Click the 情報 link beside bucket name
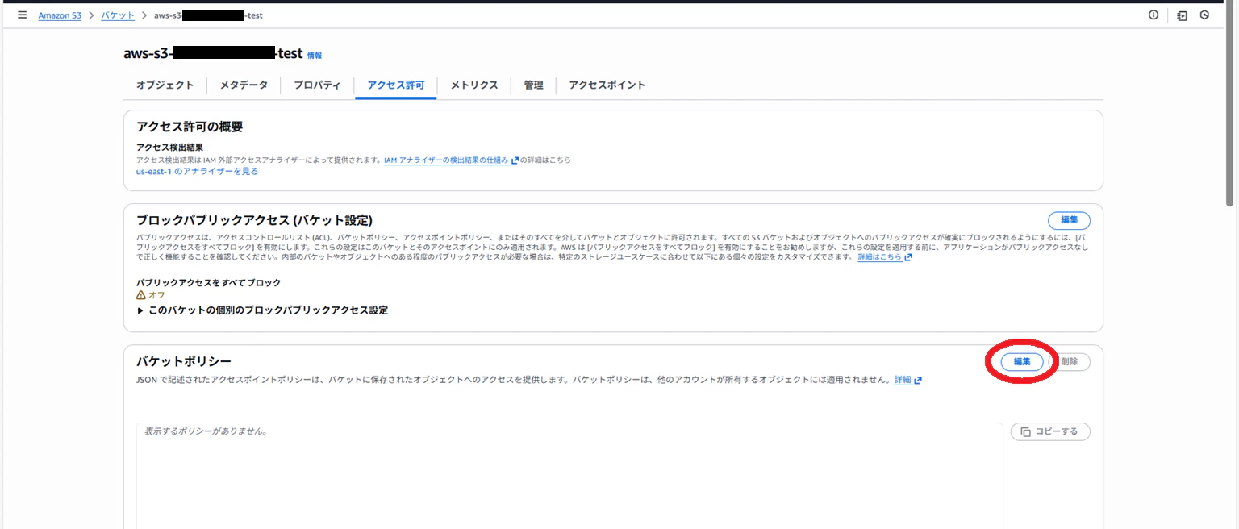This screenshot has width=1239, height=529. [x=315, y=56]
